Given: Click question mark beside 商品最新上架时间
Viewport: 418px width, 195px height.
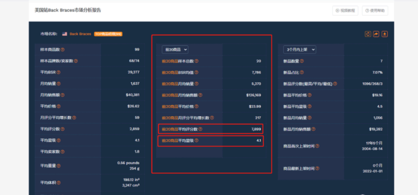Looking at the screenshot, I should pos(317,169).
